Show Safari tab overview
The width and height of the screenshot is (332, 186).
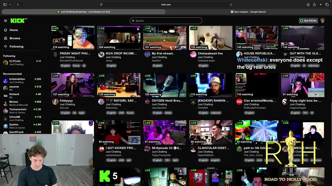point(327,4)
